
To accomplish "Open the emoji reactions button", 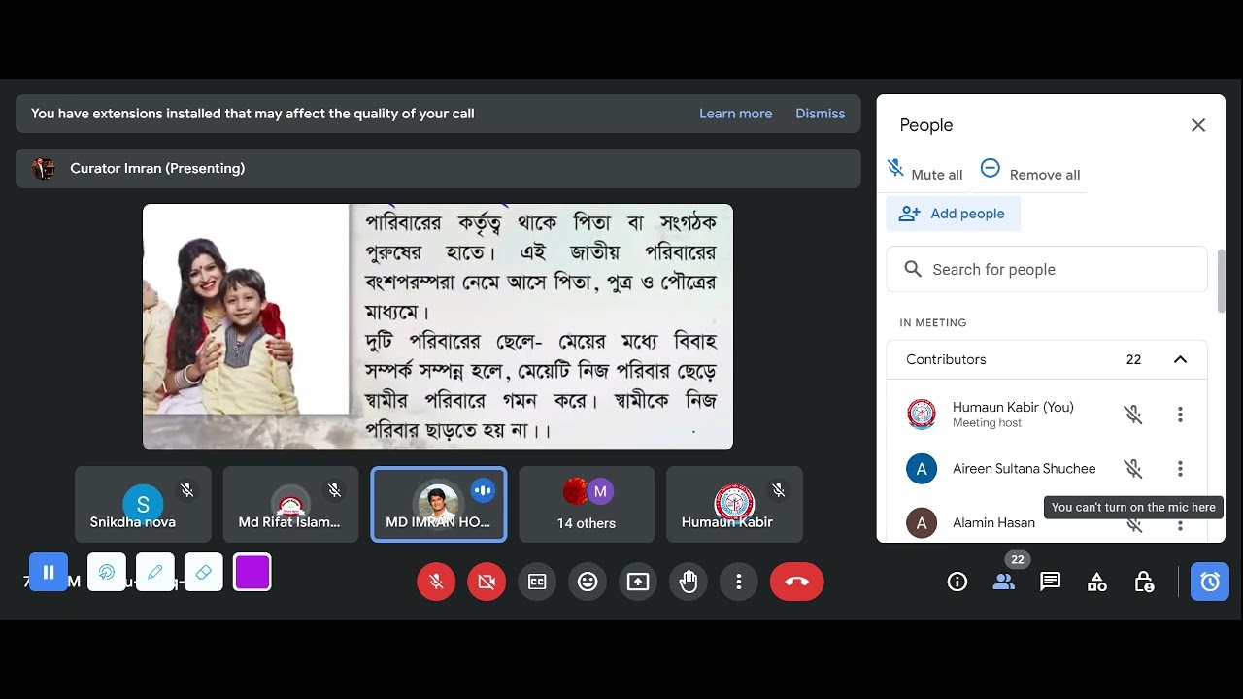I will click(588, 582).
